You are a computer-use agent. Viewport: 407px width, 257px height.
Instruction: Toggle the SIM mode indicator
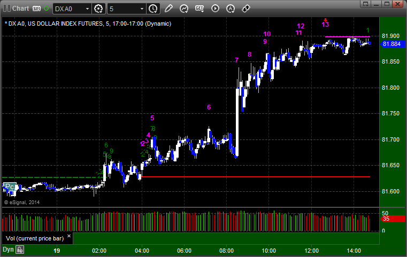[36, 9]
